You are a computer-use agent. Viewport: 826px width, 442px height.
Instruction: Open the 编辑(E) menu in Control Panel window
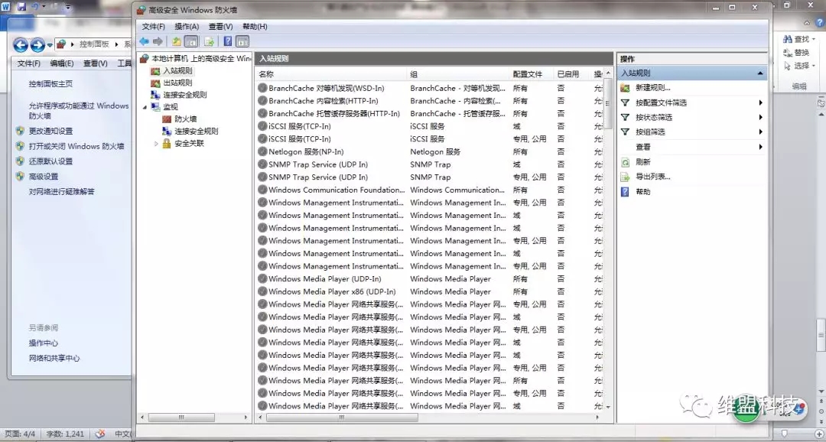coord(62,63)
